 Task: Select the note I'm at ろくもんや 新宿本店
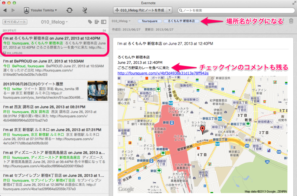point(54,45)
